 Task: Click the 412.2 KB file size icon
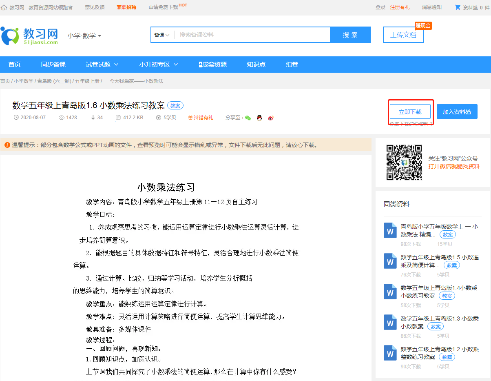[118, 118]
